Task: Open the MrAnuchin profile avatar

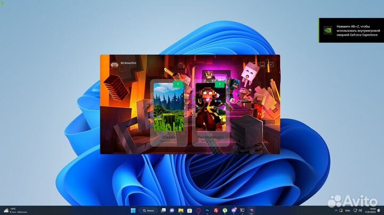Action: click(x=114, y=65)
